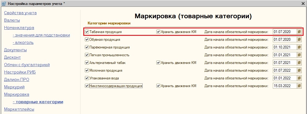Toggle the Парфюмерная продукция checkbox

click(x=87, y=47)
